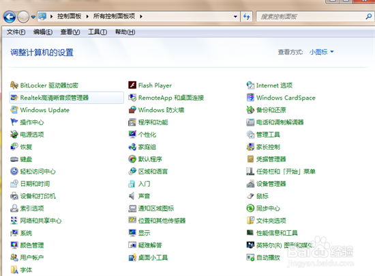Open the 帮助(H) menu
This screenshot has width=375, height=276.
point(125,32)
